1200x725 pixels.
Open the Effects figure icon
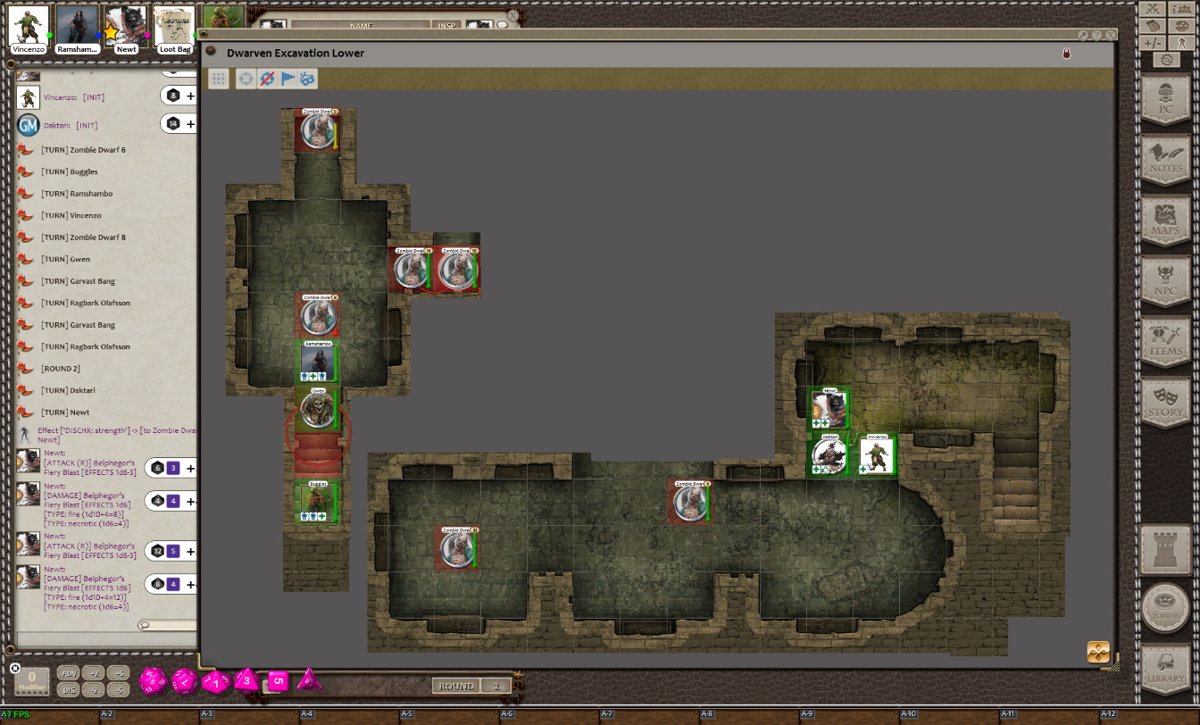click(x=1179, y=43)
